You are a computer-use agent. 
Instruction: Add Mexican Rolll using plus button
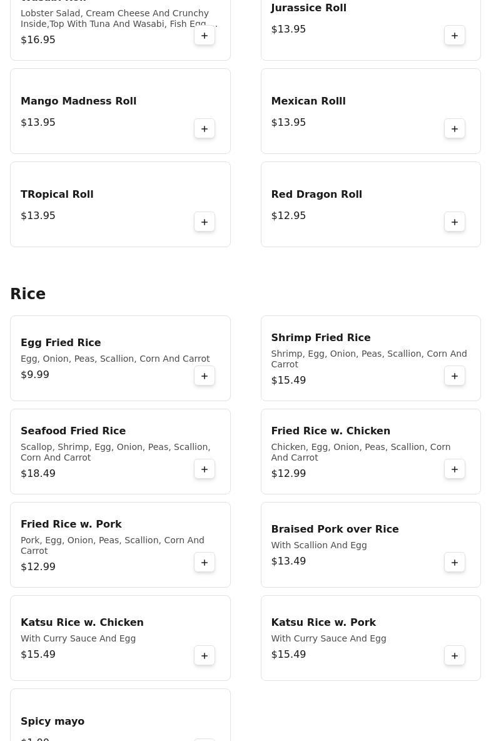(x=455, y=129)
